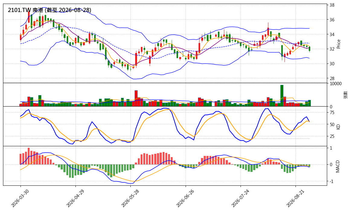Viewport: 351px width, 211px height.
Task: Click price tick 36 on the axis
Action: tap(332, 20)
